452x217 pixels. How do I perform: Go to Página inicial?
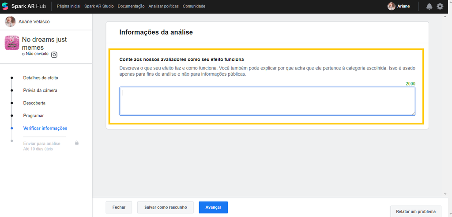point(68,6)
